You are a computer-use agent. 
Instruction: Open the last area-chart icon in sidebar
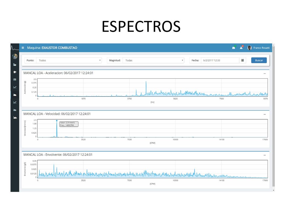(15, 118)
